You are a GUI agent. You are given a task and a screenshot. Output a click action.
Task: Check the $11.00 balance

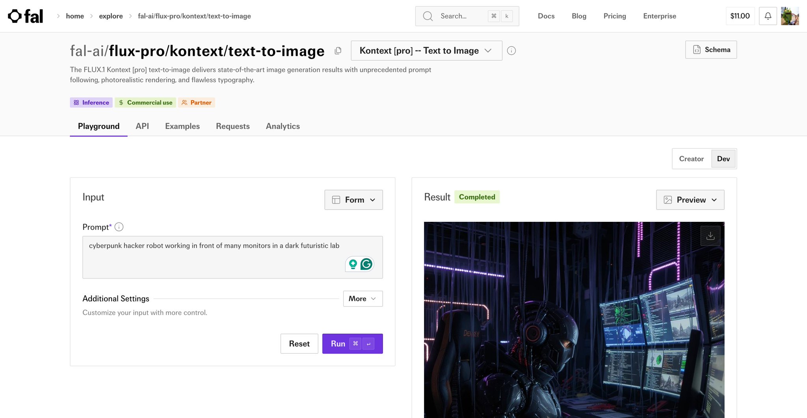[740, 16]
